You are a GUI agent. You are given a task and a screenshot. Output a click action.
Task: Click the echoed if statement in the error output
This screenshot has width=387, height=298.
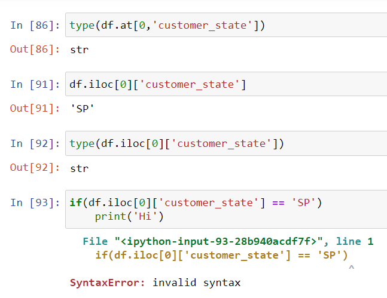(x=221, y=255)
